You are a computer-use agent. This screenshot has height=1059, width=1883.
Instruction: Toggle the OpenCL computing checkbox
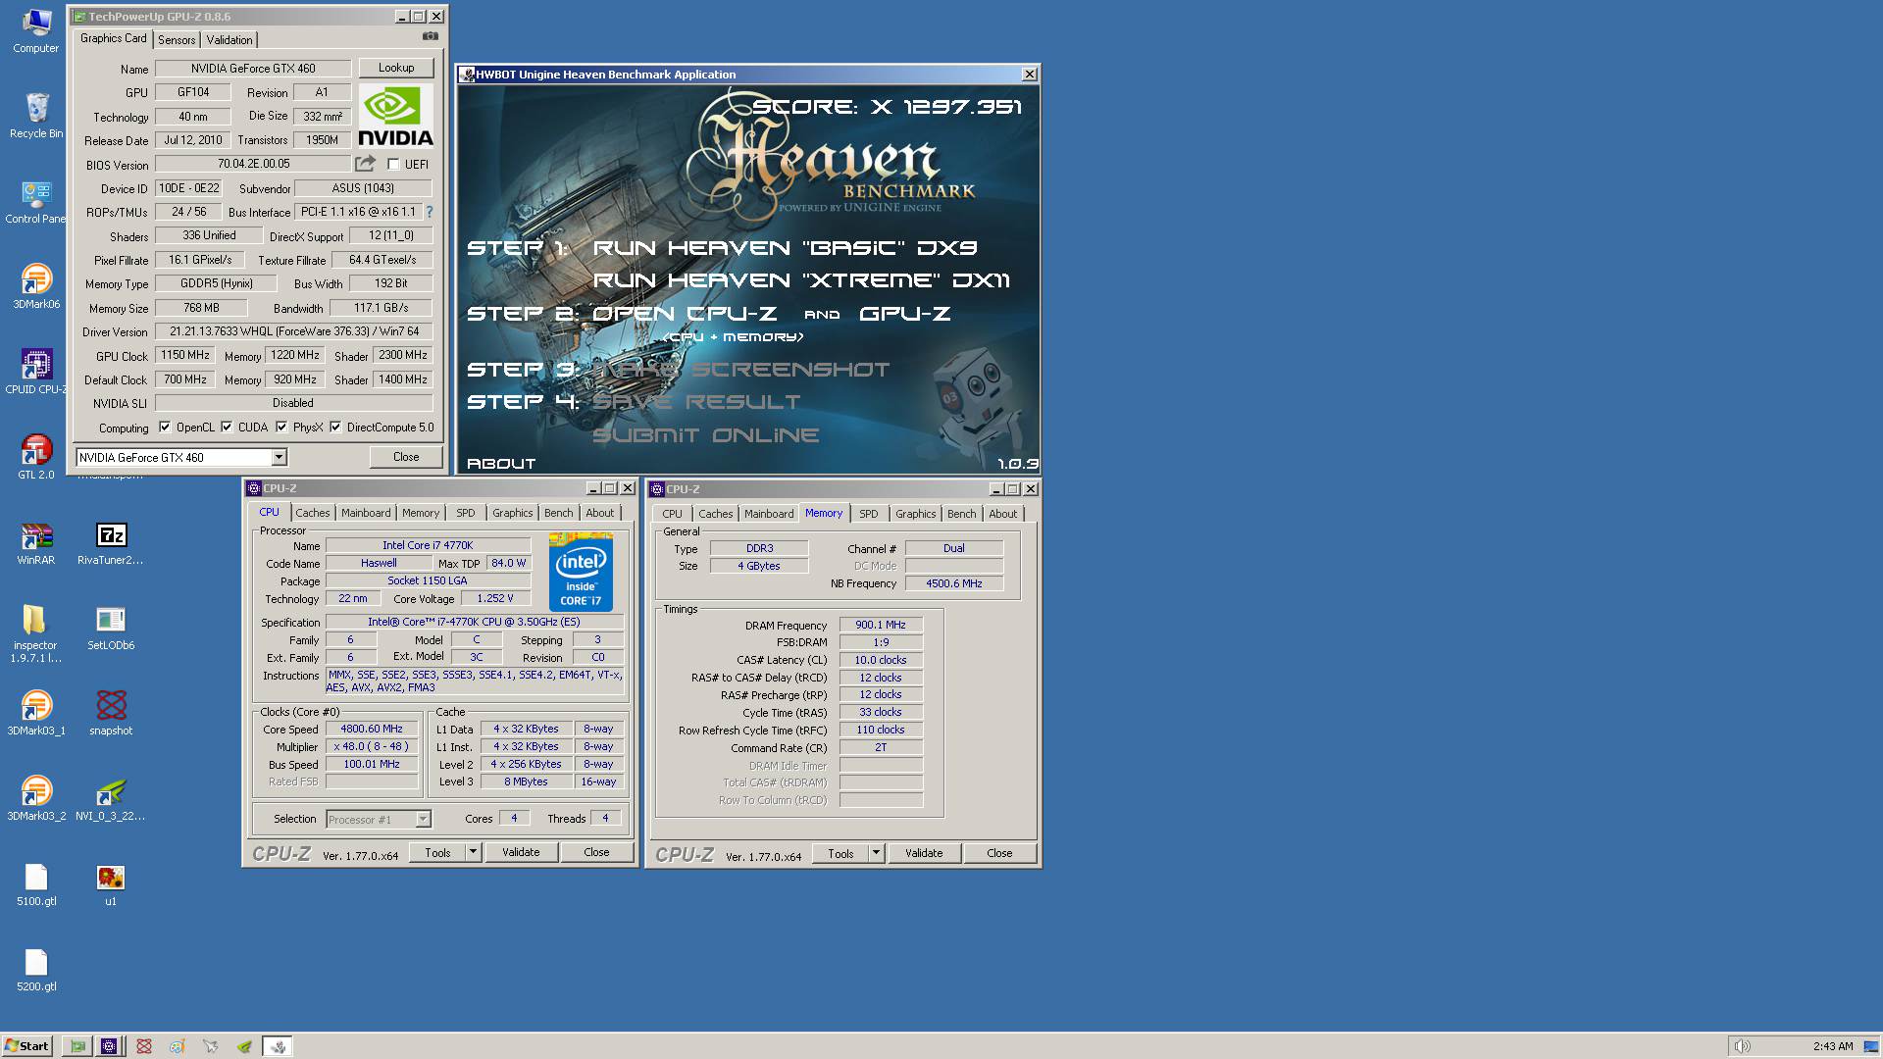[x=165, y=428]
